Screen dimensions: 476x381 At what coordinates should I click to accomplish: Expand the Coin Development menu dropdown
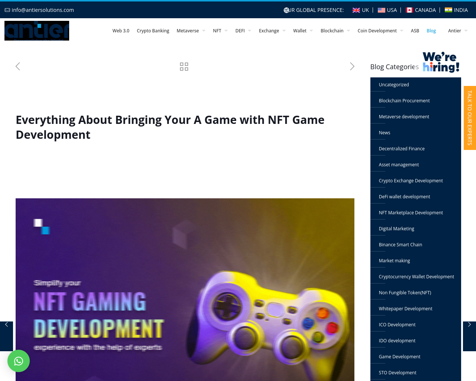coord(402,31)
